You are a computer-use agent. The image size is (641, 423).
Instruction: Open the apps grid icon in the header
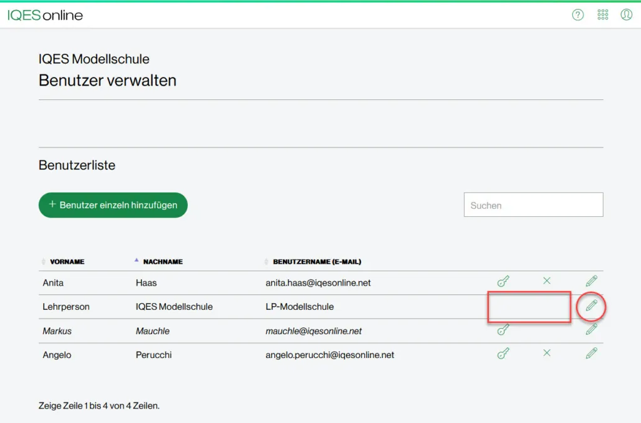pyautogui.click(x=602, y=14)
